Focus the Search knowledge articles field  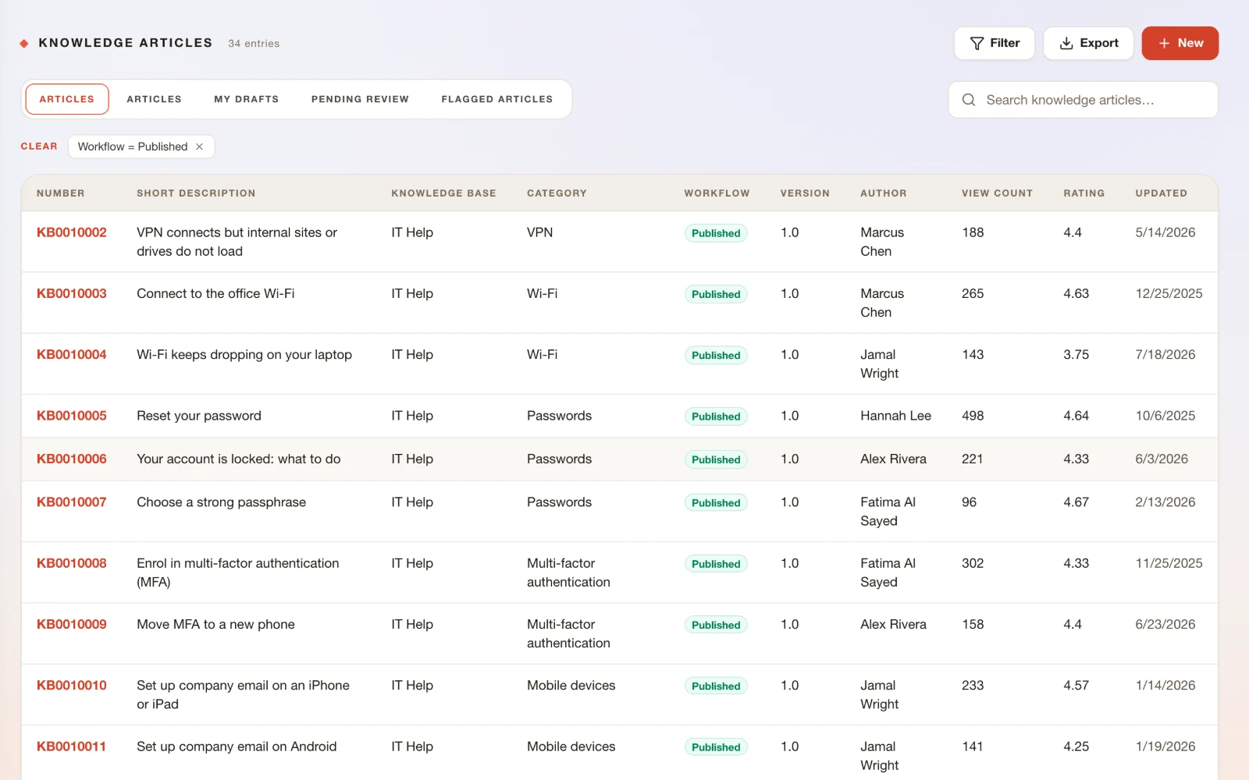1084,100
